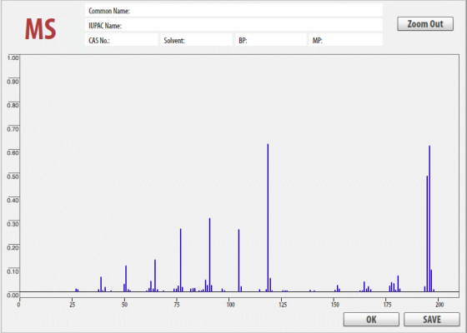Viewport: 467px width, 333px height.
Task: Click the y-axis label 0.60
Action: (x=13, y=152)
